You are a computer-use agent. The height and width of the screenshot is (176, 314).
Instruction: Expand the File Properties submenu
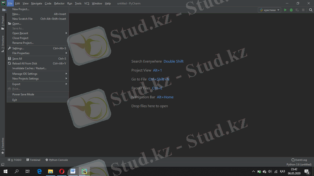tap(38, 53)
